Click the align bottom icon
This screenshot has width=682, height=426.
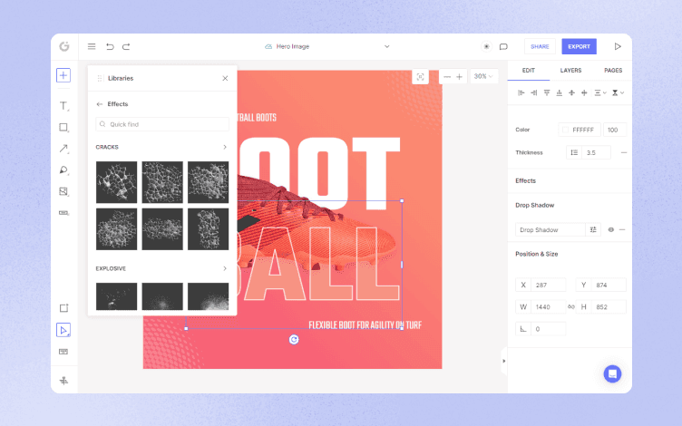click(x=559, y=92)
